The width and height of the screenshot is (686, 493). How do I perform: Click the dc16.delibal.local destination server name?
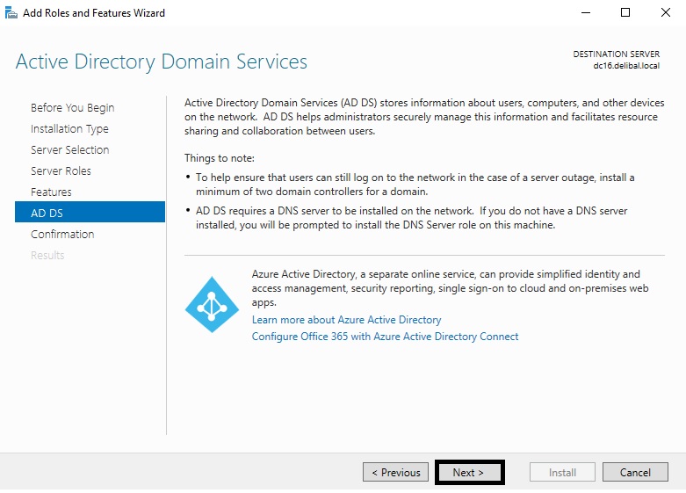626,66
